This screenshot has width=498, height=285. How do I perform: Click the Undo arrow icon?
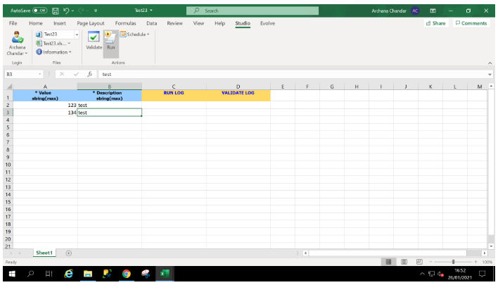pos(65,11)
